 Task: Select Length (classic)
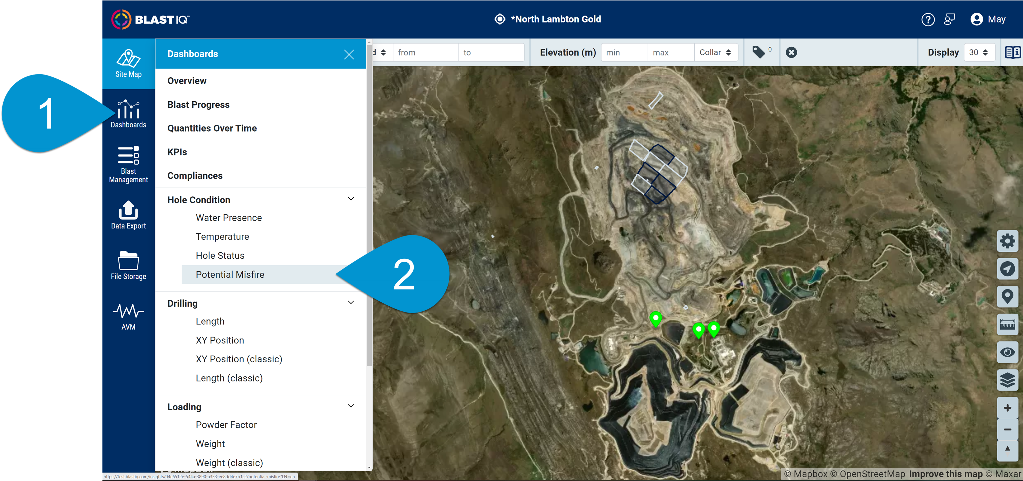229,378
